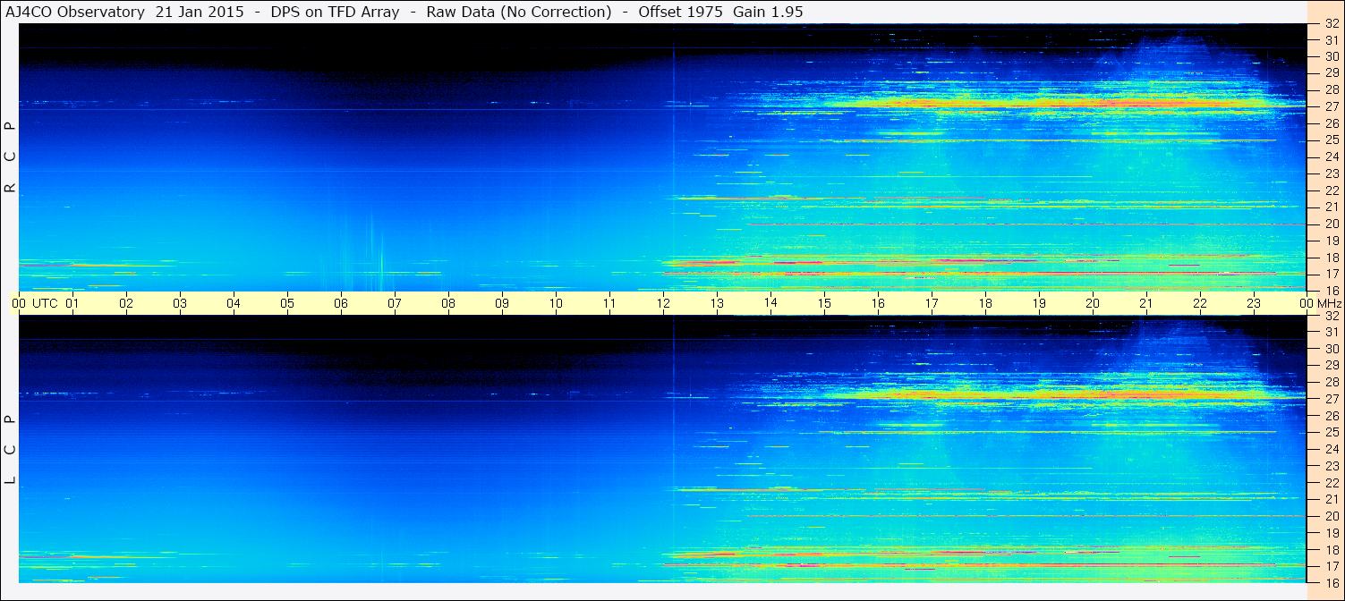Select hour 20 on the UTC axis
Screen dimensions: 1345x601
pos(1093,303)
